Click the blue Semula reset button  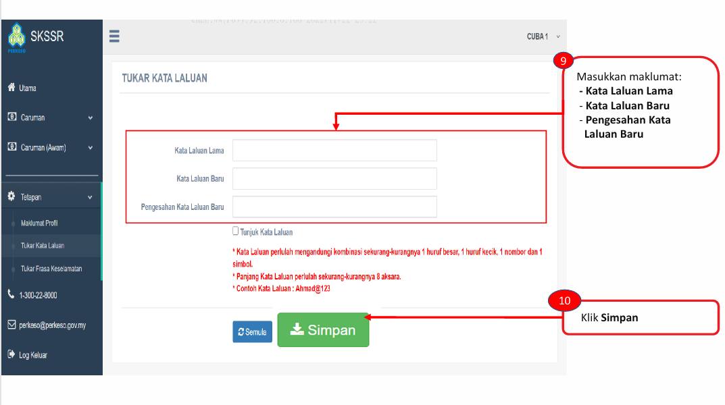click(x=253, y=331)
